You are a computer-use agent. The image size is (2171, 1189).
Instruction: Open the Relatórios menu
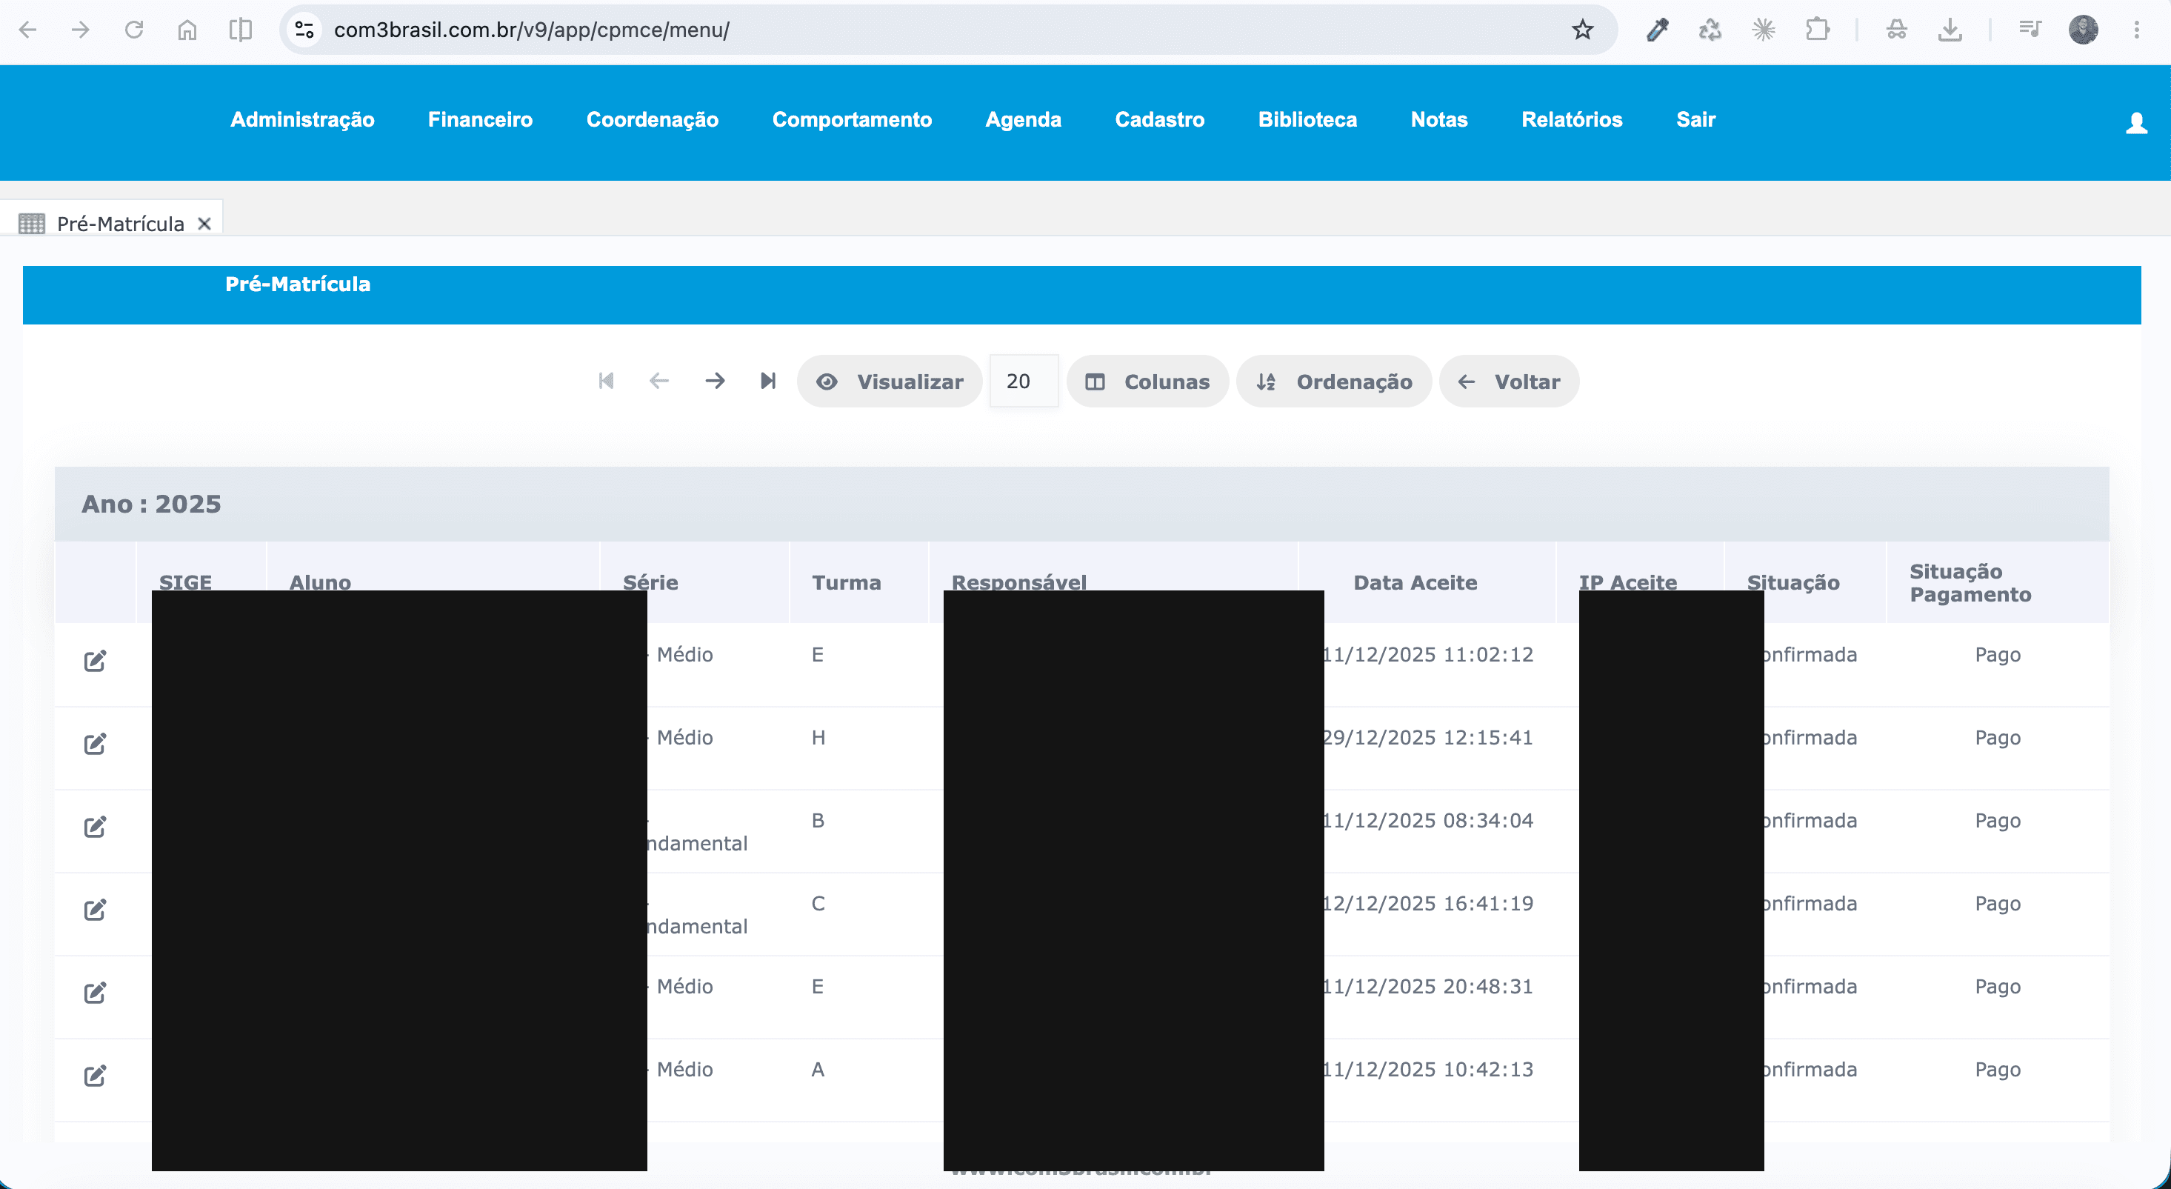point(1572,120)
